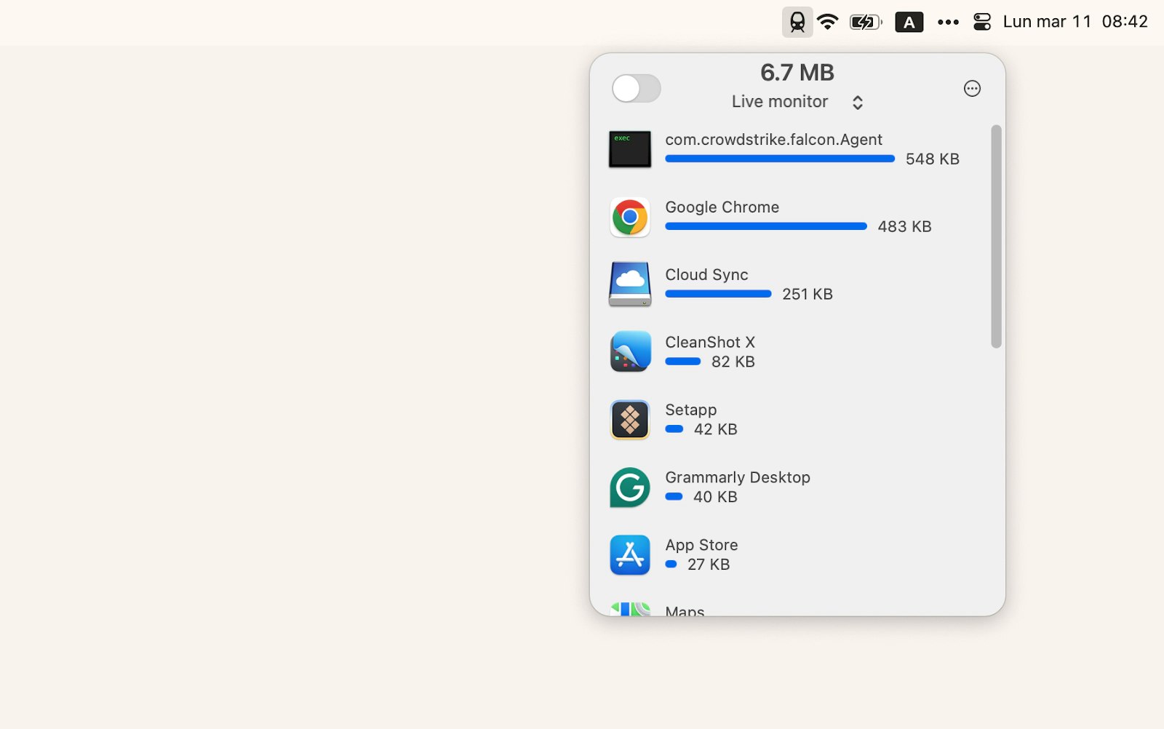The image size is (1164, 729).
Task: Click the App Store app icon
Action: coord(630,555)
